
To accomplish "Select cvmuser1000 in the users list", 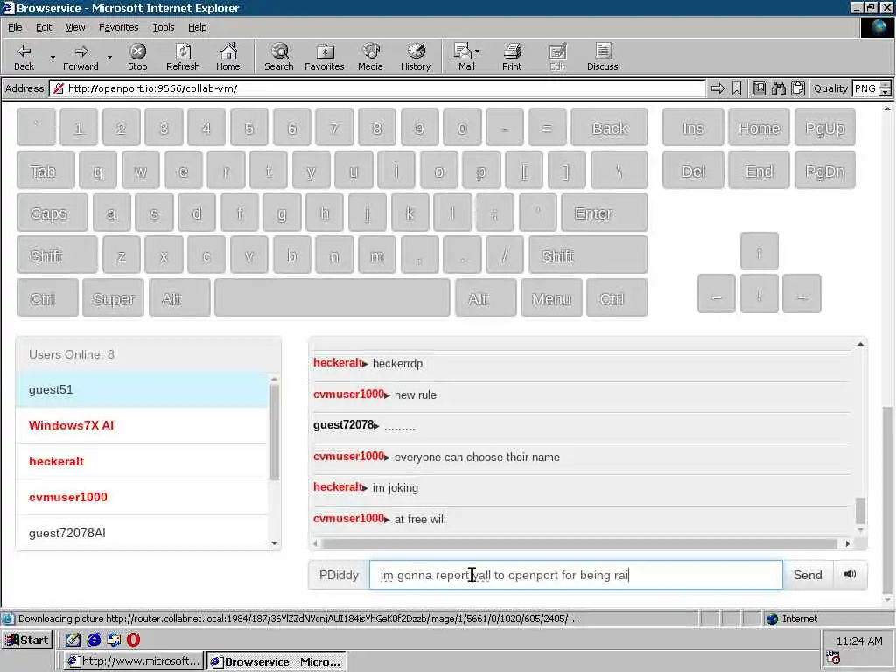I will (x=143, y=497).
